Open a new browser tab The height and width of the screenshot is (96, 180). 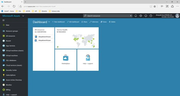click(x=25, y=2)
